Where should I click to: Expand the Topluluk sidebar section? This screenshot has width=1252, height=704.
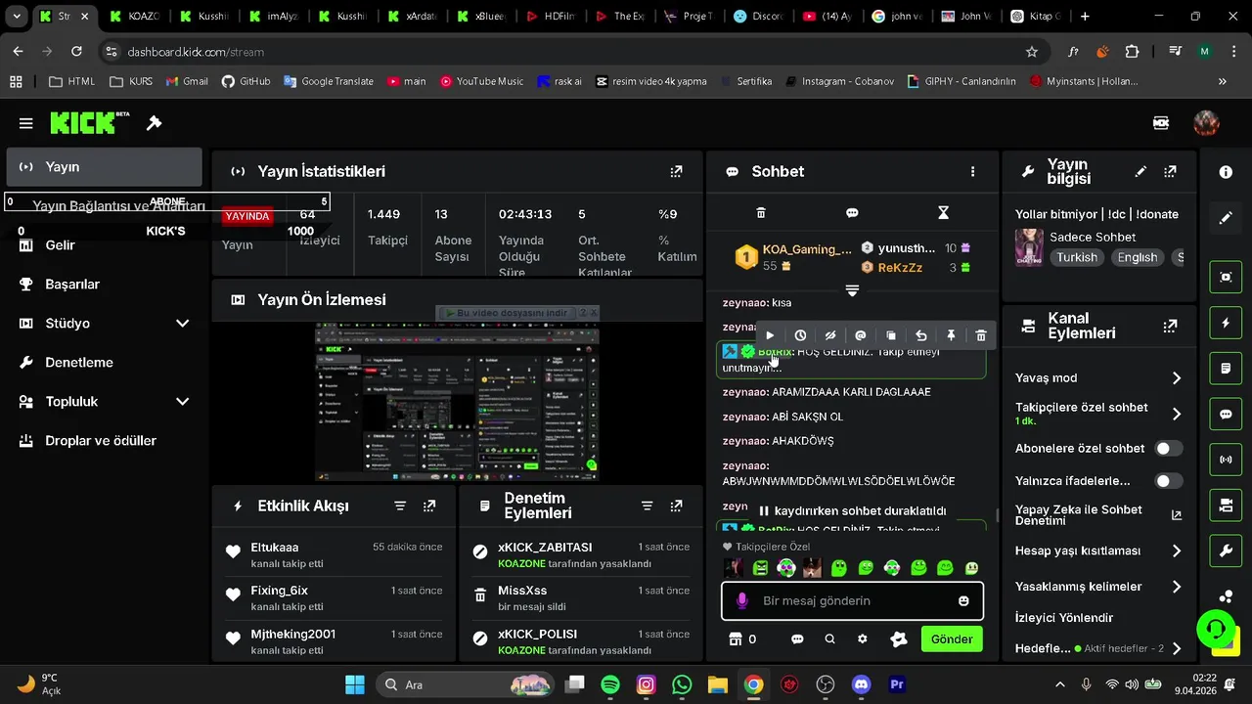[x=182, y=401]
